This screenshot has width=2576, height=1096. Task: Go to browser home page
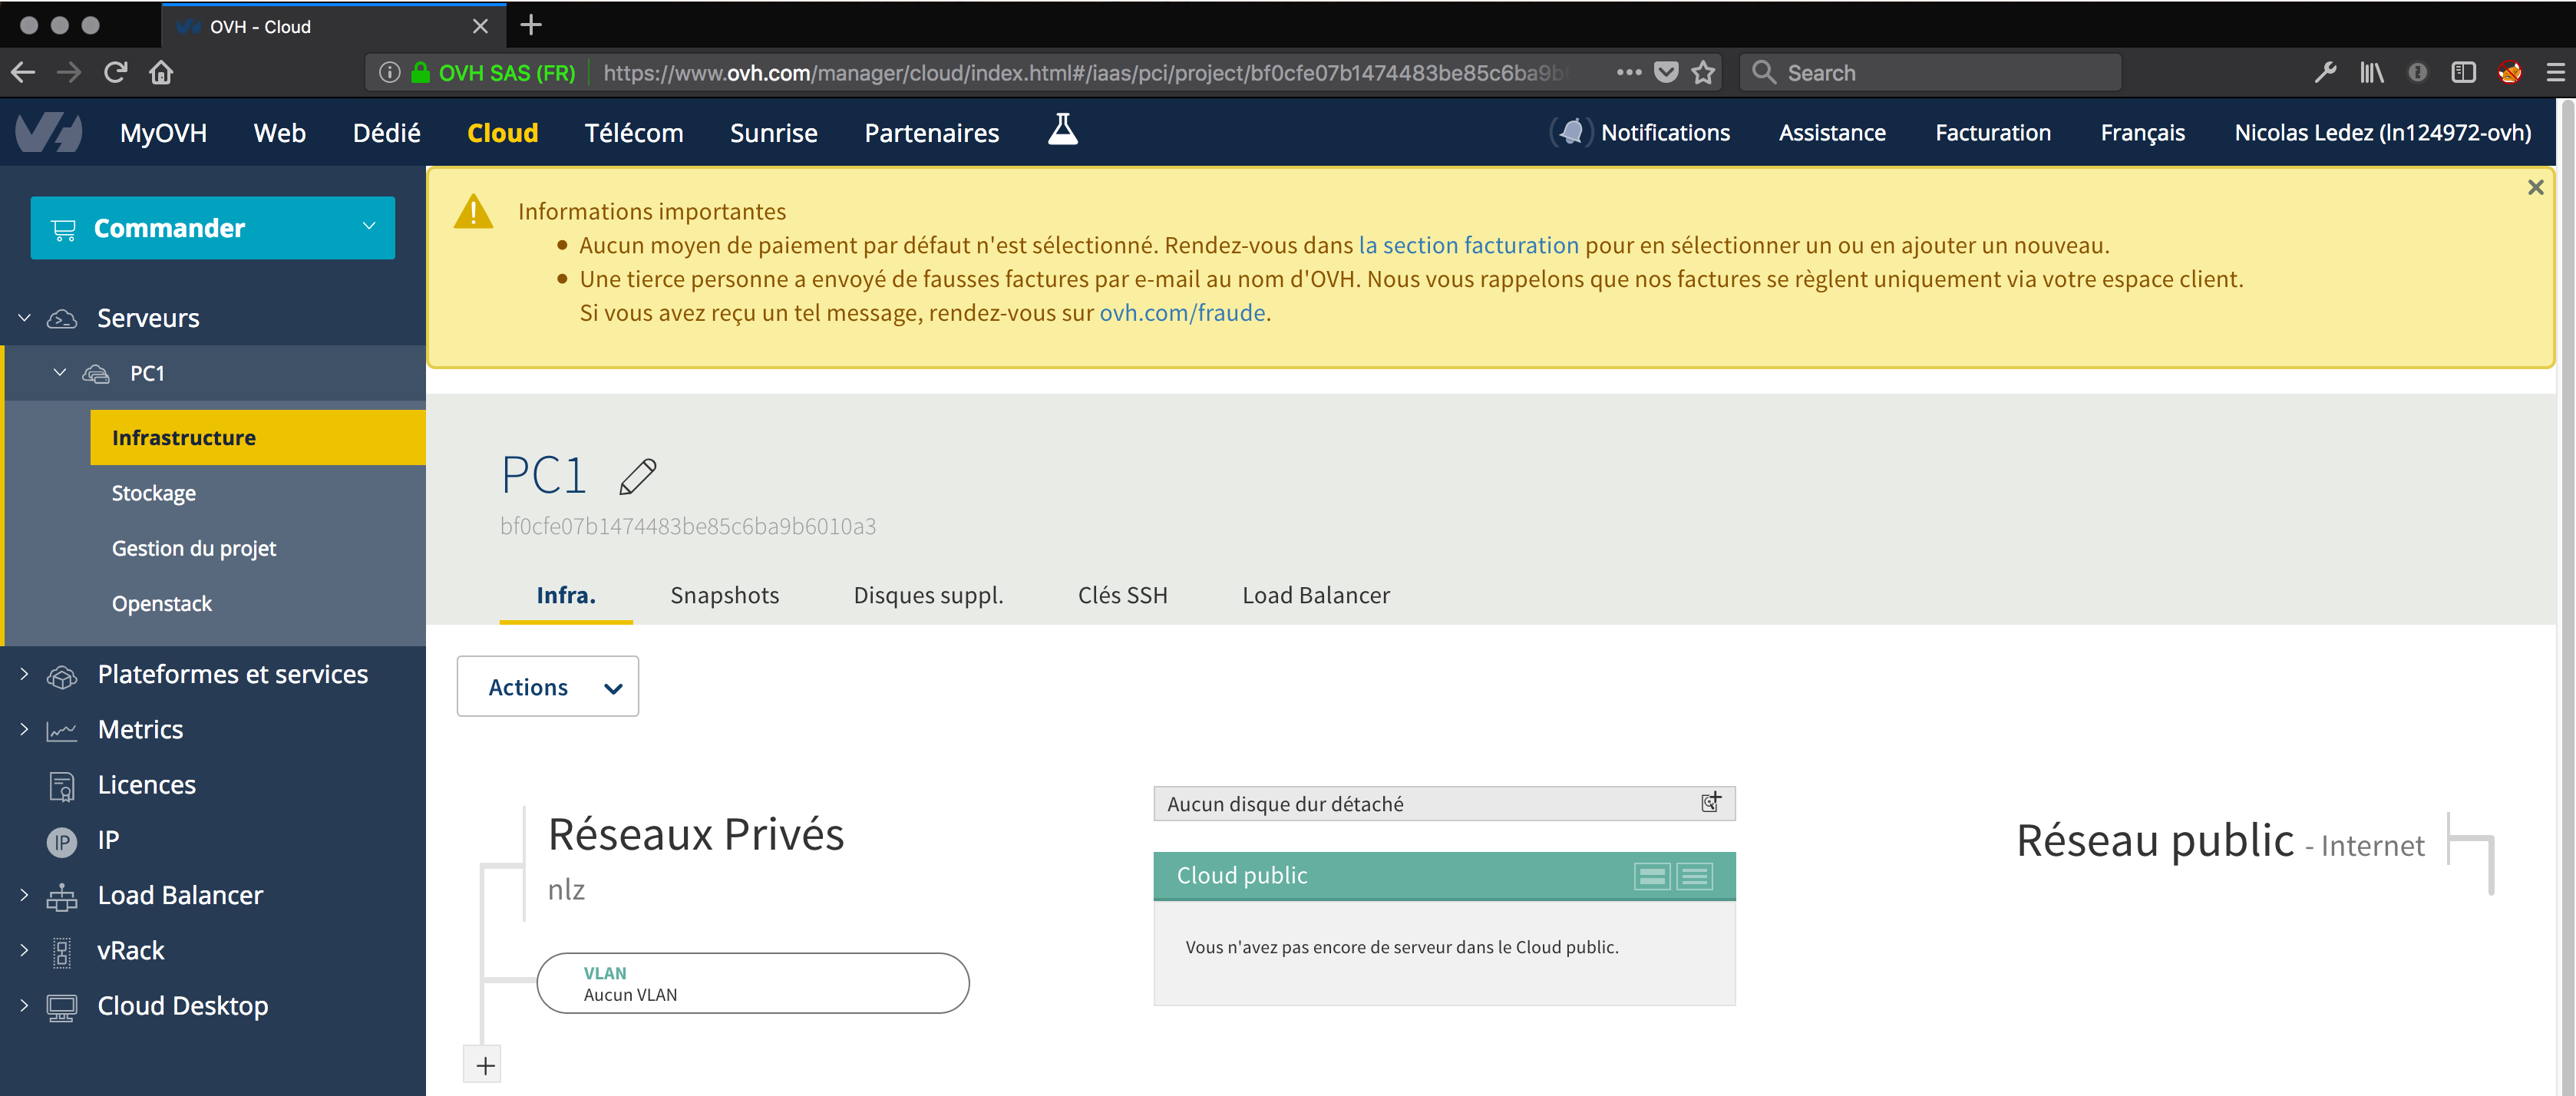pos(162,72)
